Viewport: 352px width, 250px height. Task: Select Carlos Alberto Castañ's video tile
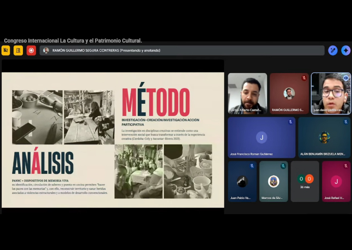(247, 93)
